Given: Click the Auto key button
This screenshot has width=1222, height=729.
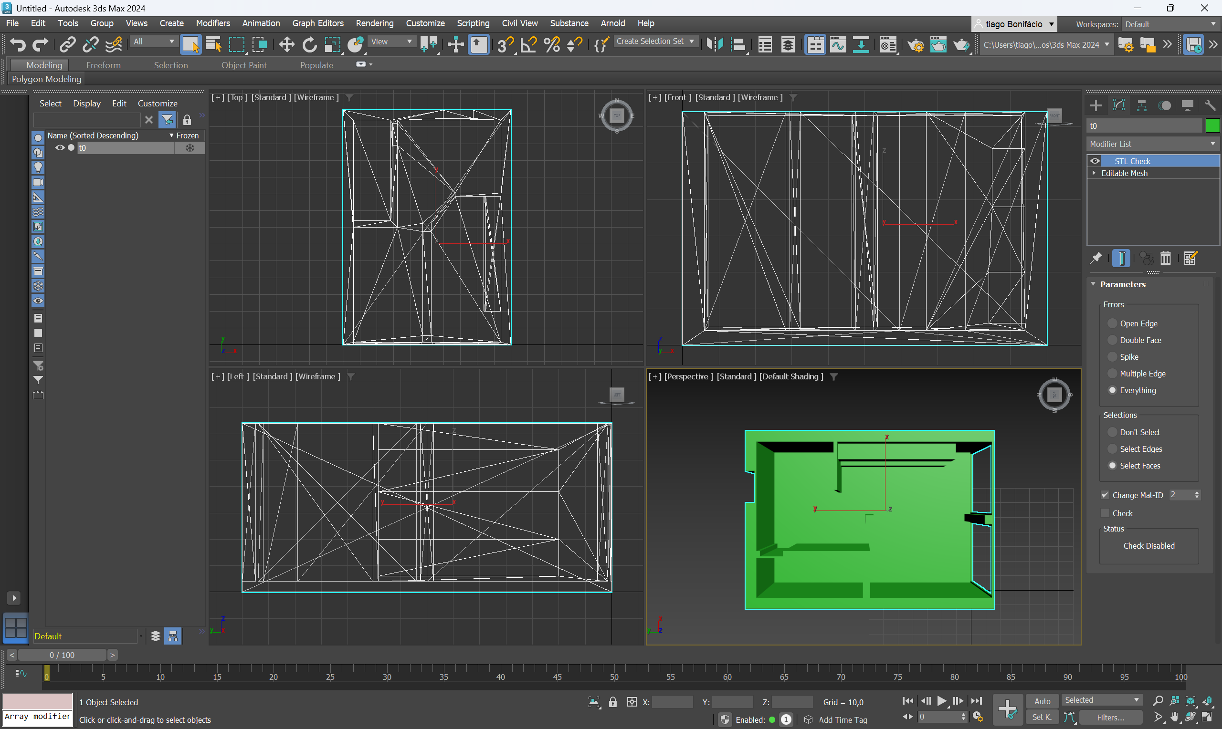Looking at the screenshot, I should (1042, 701).
